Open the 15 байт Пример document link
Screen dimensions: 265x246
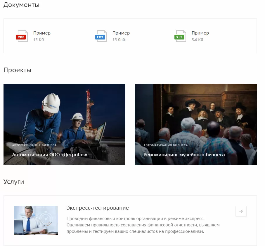[121, 33]
